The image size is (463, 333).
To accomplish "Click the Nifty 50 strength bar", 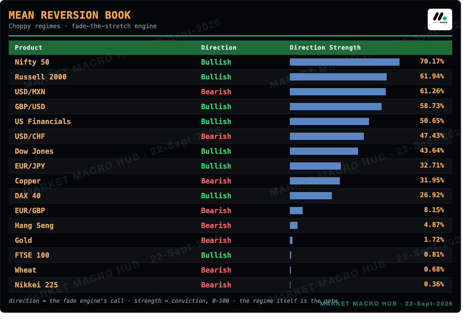I will click(344, 62).
